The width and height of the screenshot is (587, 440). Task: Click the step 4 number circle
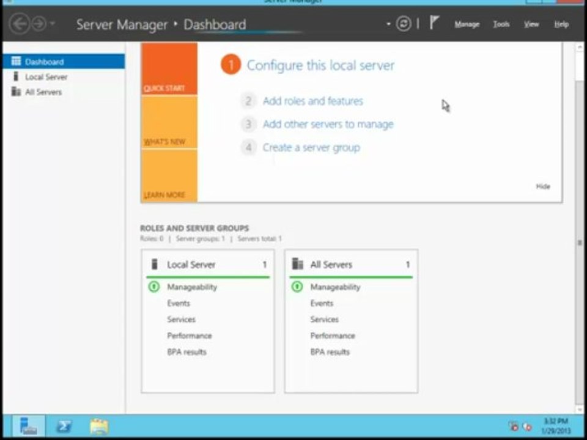248,147
